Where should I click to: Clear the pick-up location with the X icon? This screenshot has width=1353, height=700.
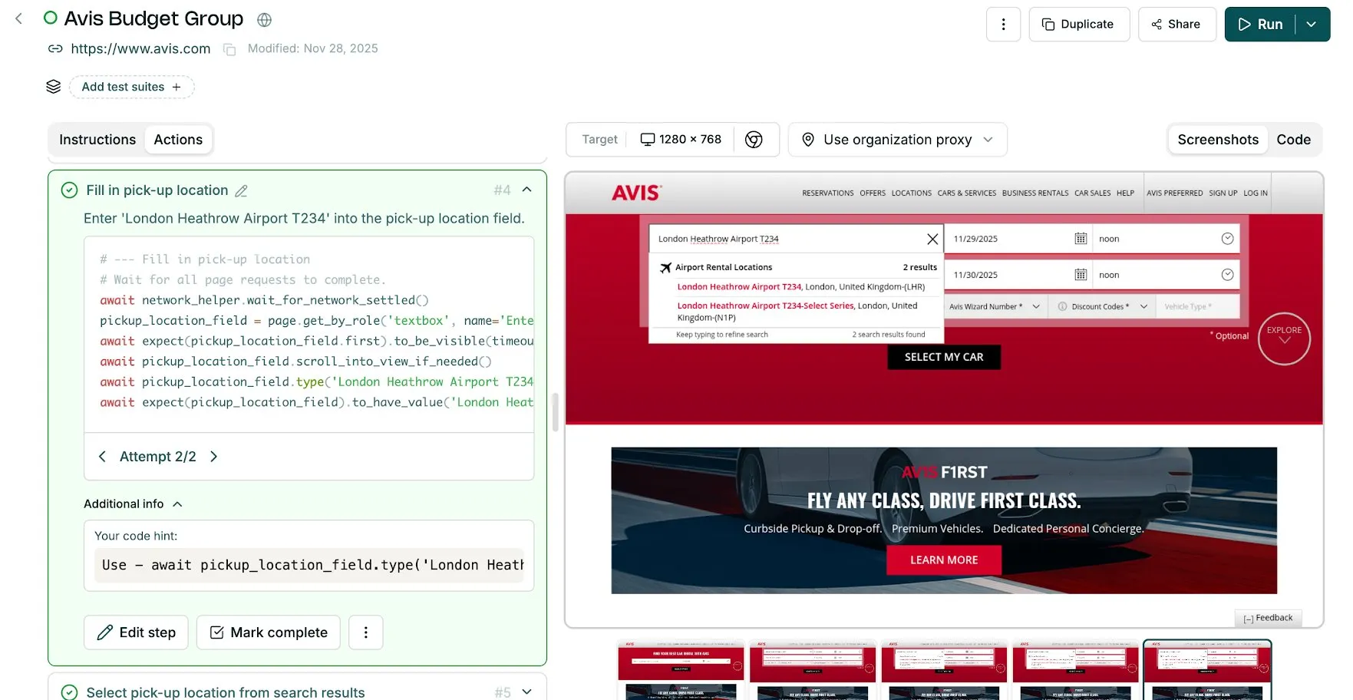point(932,239)
